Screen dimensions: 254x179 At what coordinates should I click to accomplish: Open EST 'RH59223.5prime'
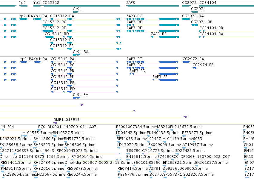coord(49,145)
